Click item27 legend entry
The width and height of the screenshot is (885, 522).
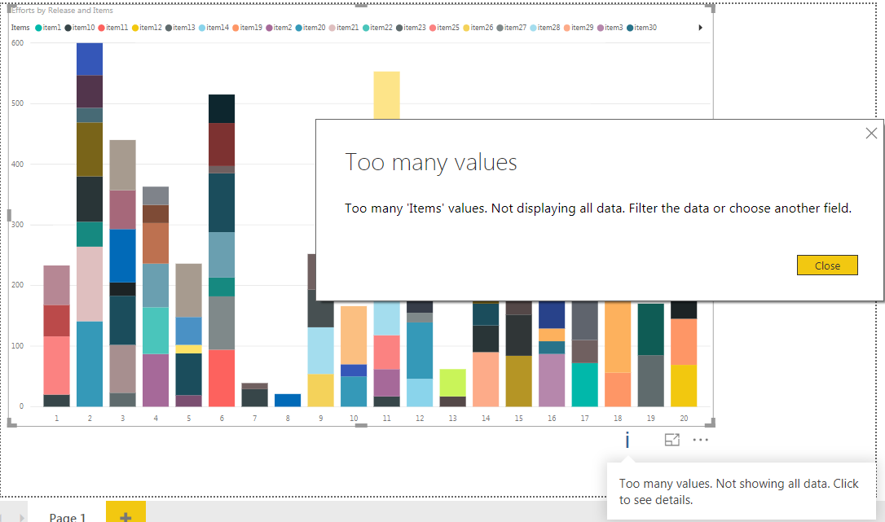pyautogui.click(x=511, y=28)
